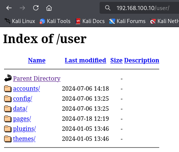The height and width of the screenshot is (152, 179).
Task: Click the browser back arrow
Action: 9,8
